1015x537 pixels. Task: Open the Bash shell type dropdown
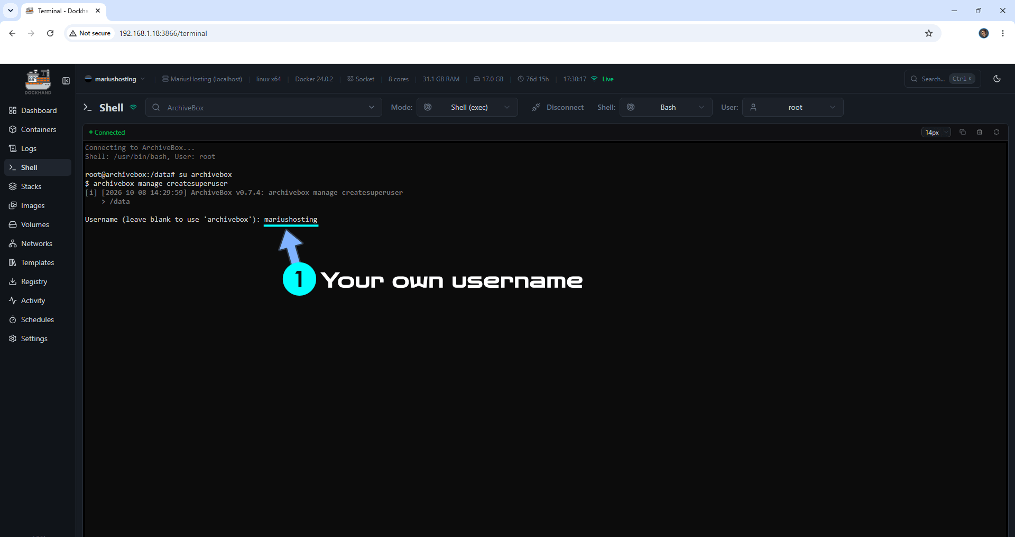pos(666,107)
